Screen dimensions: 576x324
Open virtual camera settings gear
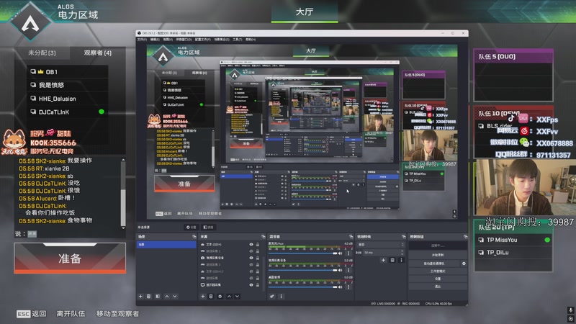464,264
